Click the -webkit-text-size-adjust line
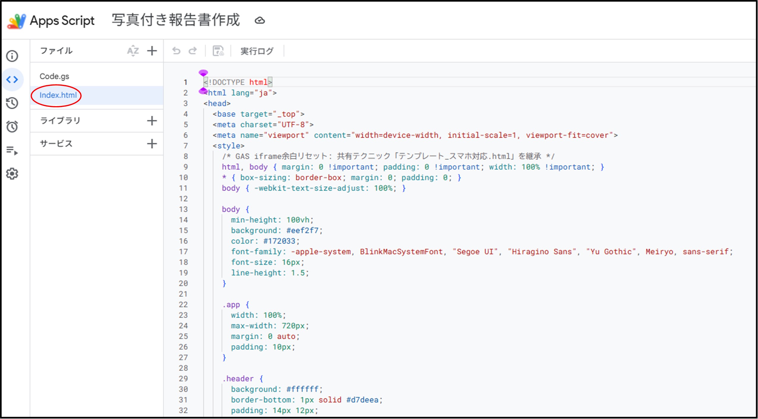Image resolution: width=758 pixels, height=419 pixels. (314, 188)
